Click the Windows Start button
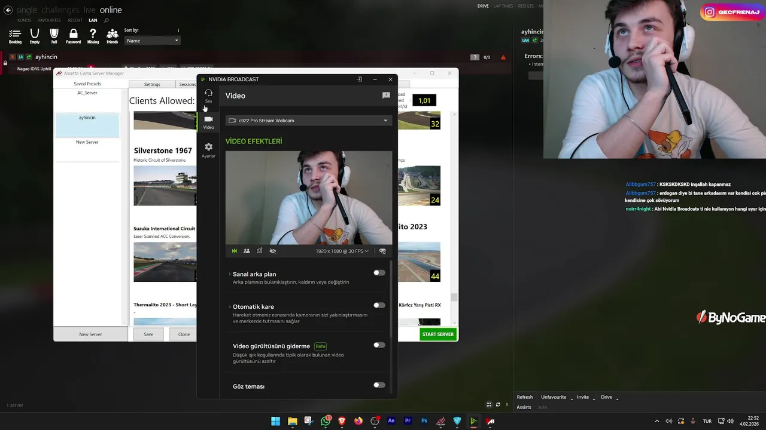Image resolution: width=766 pixels, height=430 pixels. point(276,421)
